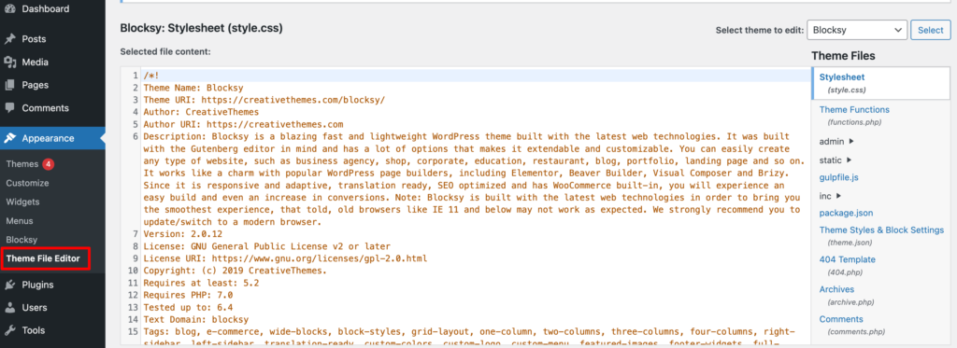Screen dimensions: 957x348
Task: Click the Appearance paintbrush icon
Action: (9, 138)
